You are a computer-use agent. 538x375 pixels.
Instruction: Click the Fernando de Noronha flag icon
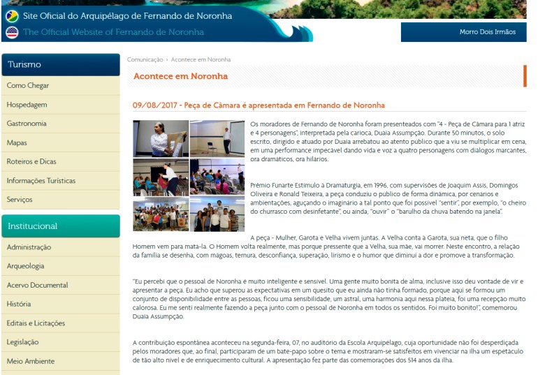11,15
